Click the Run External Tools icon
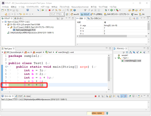This screenshot has height=116, width=151. pyautogui.click(x=117, y=10)
